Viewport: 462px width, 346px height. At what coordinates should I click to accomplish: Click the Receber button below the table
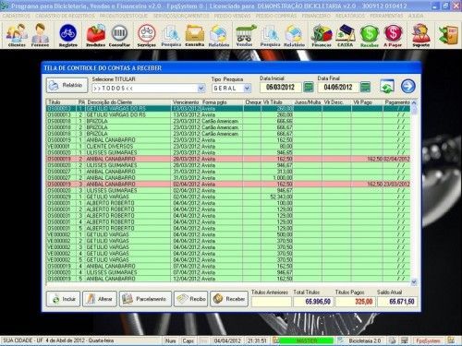[x=229, y=299]
